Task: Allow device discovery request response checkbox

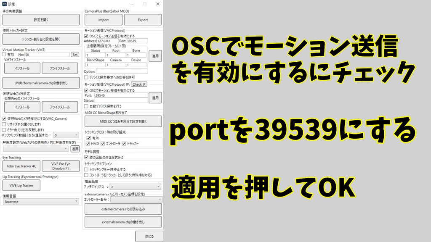Action: click(86, 77)
